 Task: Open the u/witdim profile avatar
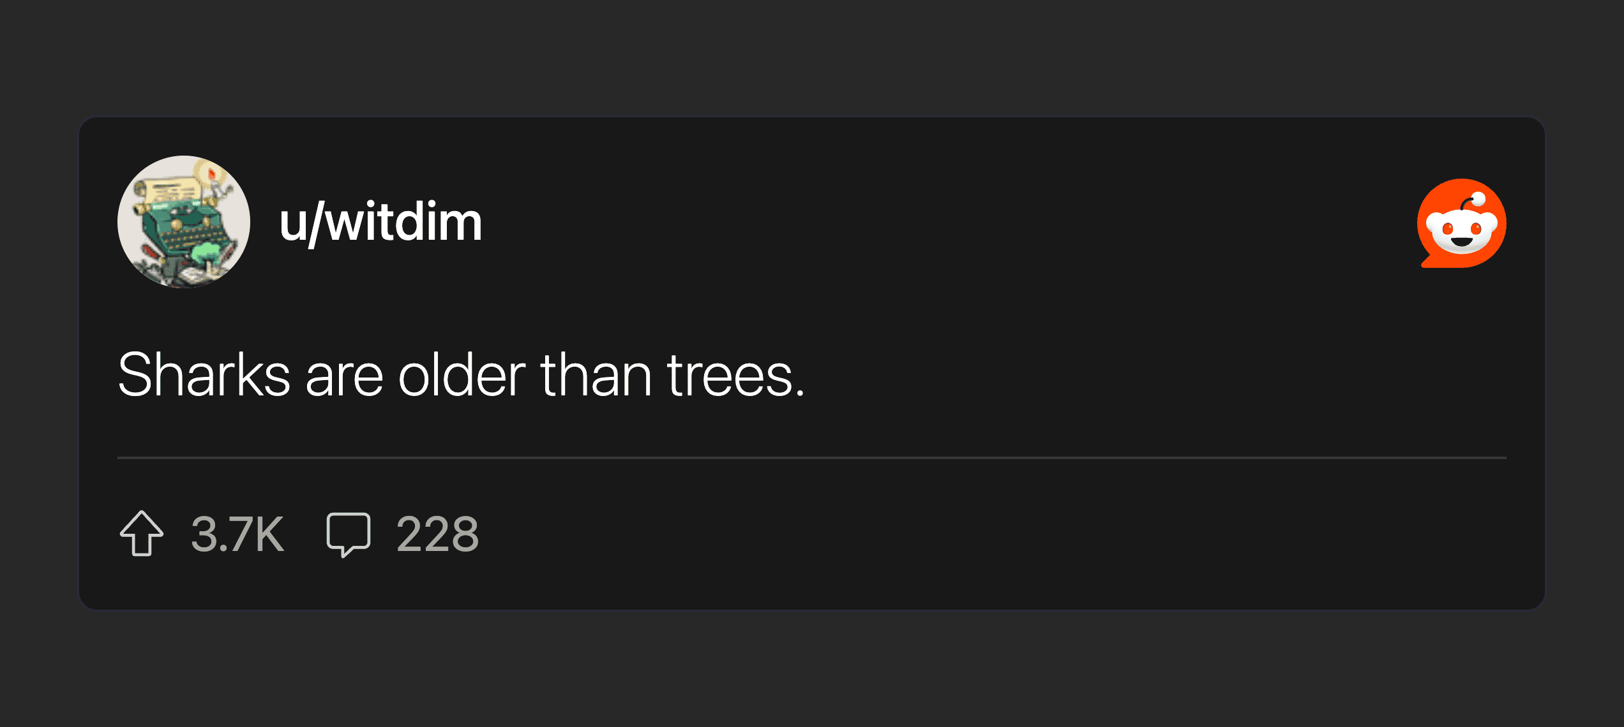point(184,222)
